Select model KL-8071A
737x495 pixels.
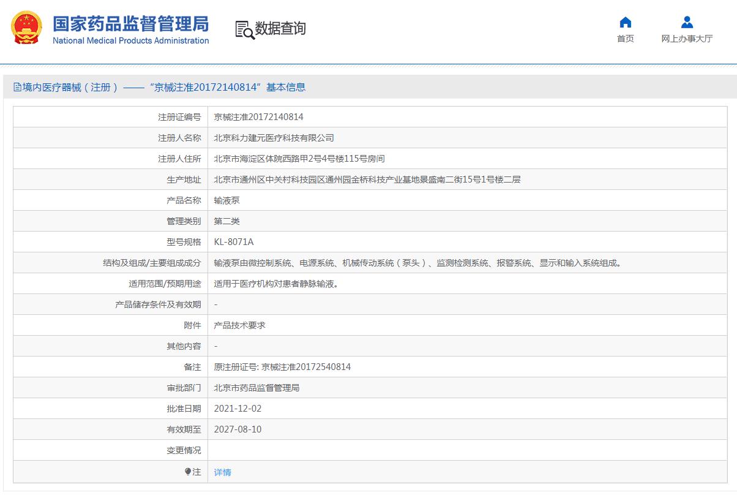pos(234,242)
